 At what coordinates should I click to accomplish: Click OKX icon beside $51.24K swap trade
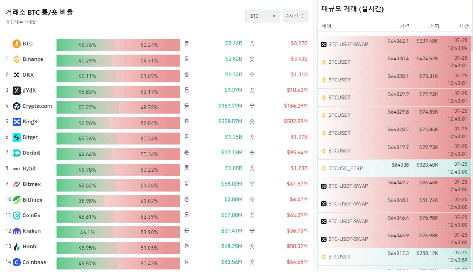[x=324, y=204]
